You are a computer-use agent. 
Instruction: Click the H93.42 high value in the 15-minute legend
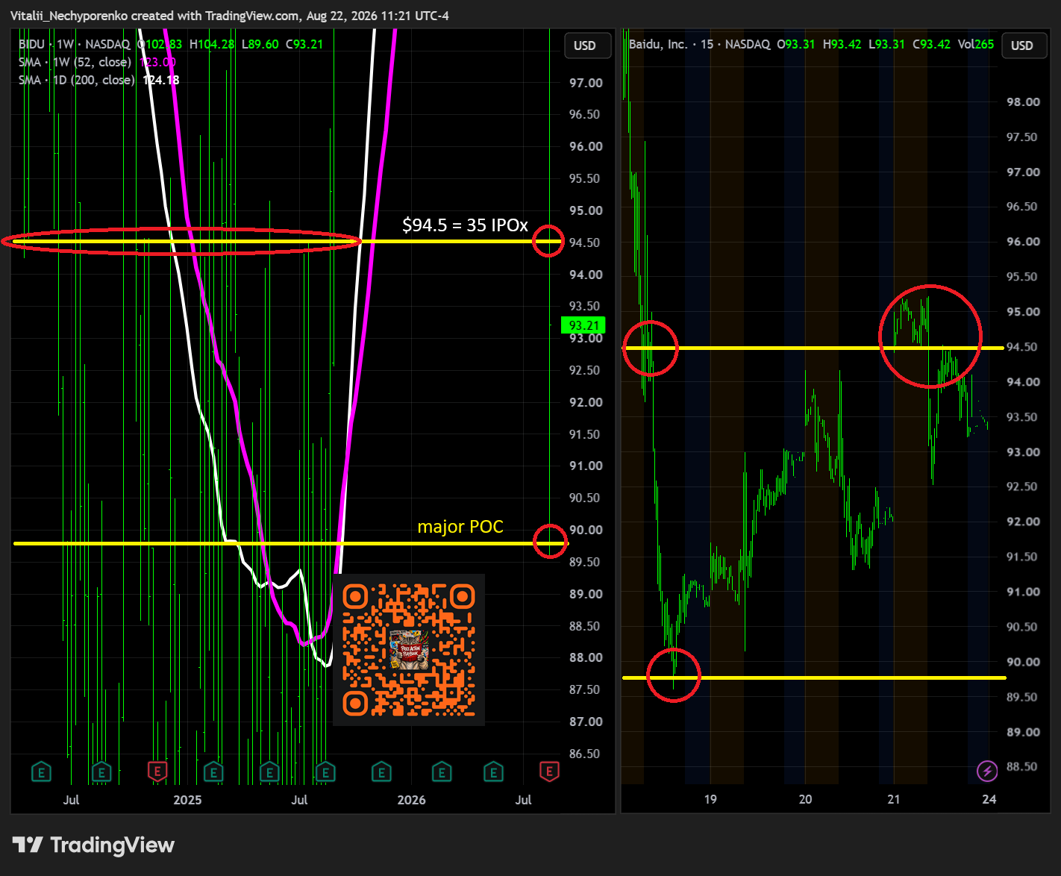coord(842,44)
